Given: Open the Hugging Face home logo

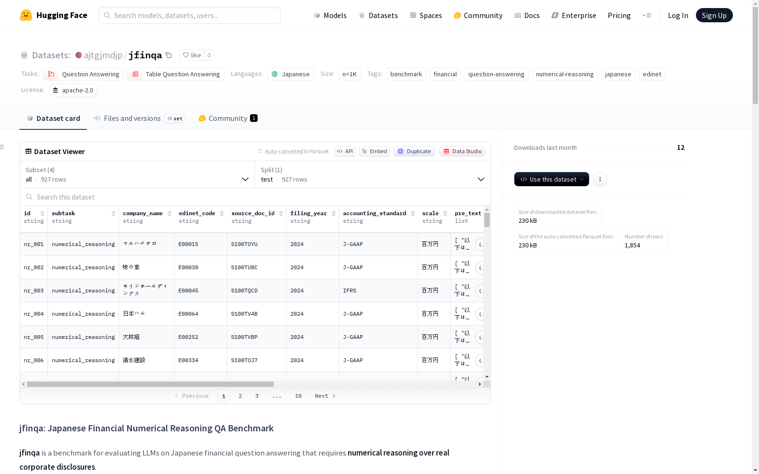Looking at the screenshot, I should (x=54, y=15).
